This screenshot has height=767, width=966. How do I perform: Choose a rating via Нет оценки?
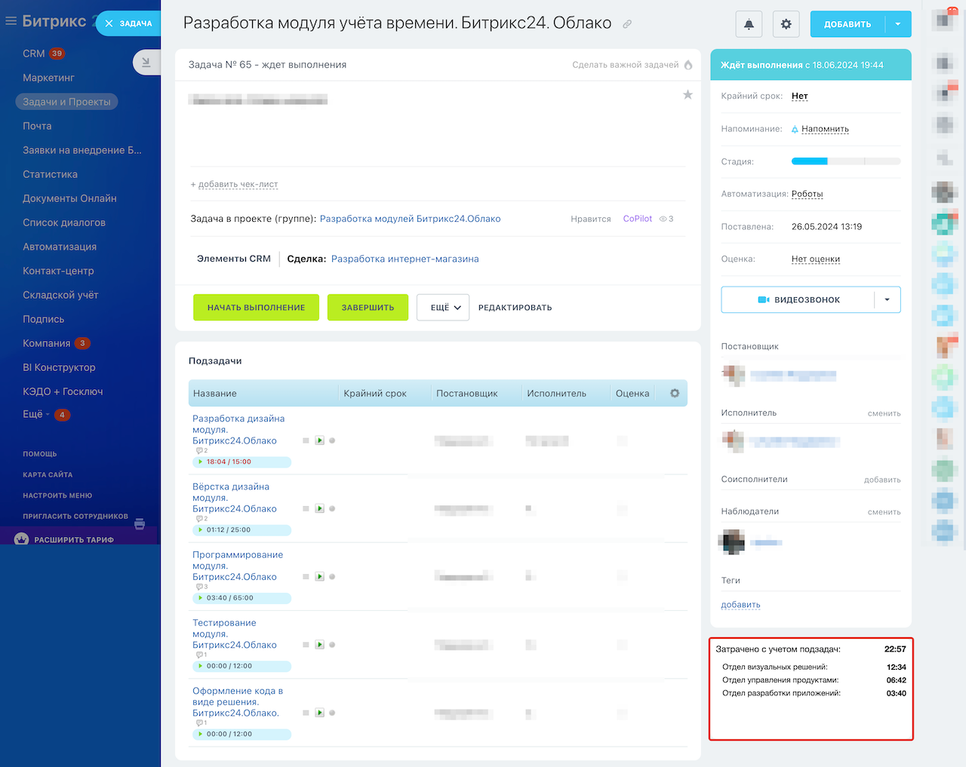[x=816, y=259]
